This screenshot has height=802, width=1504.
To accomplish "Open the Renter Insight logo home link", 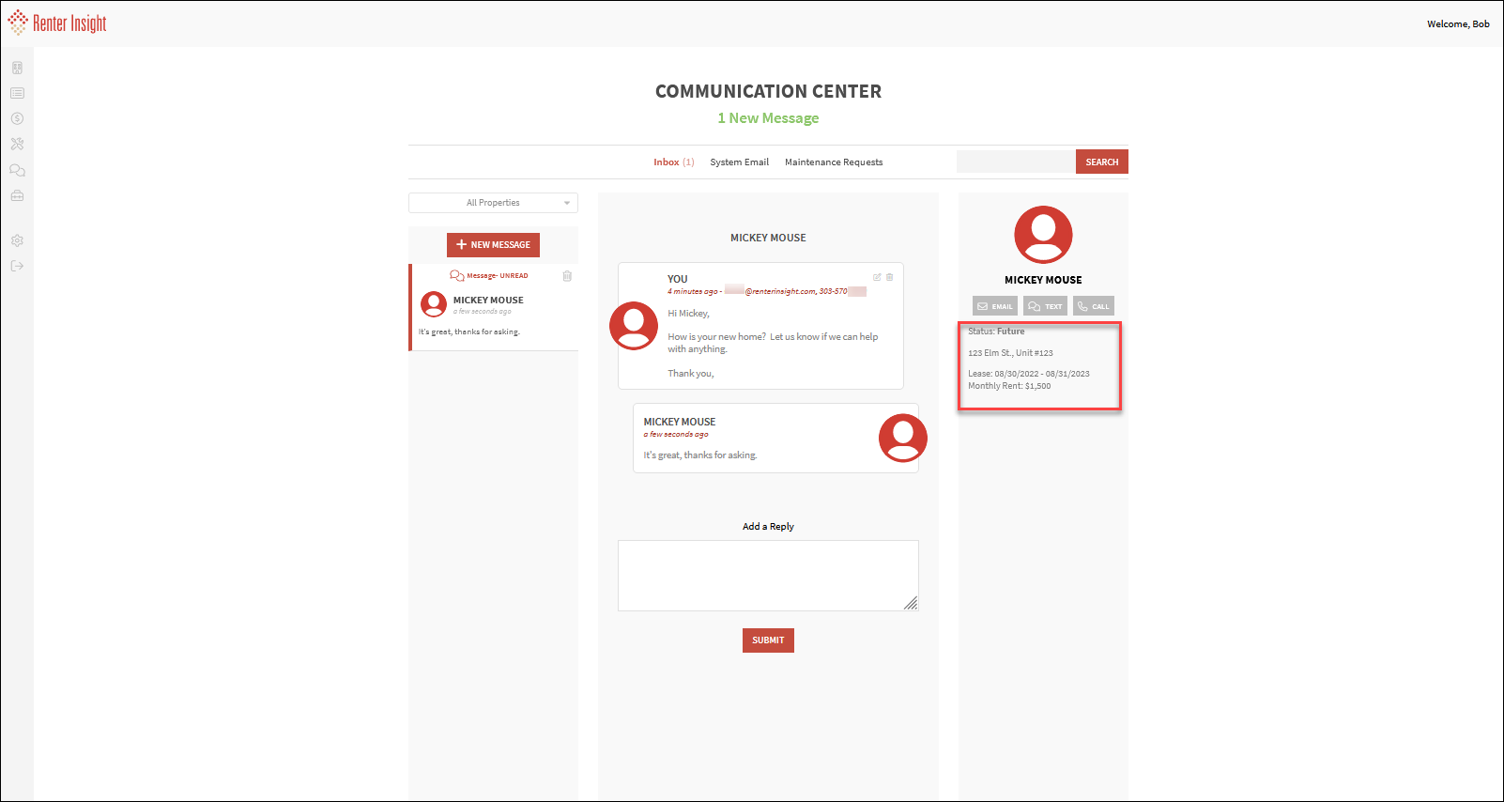I will point(57,23).
